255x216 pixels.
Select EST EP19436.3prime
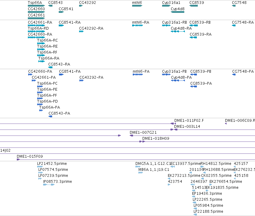point(194,197)
